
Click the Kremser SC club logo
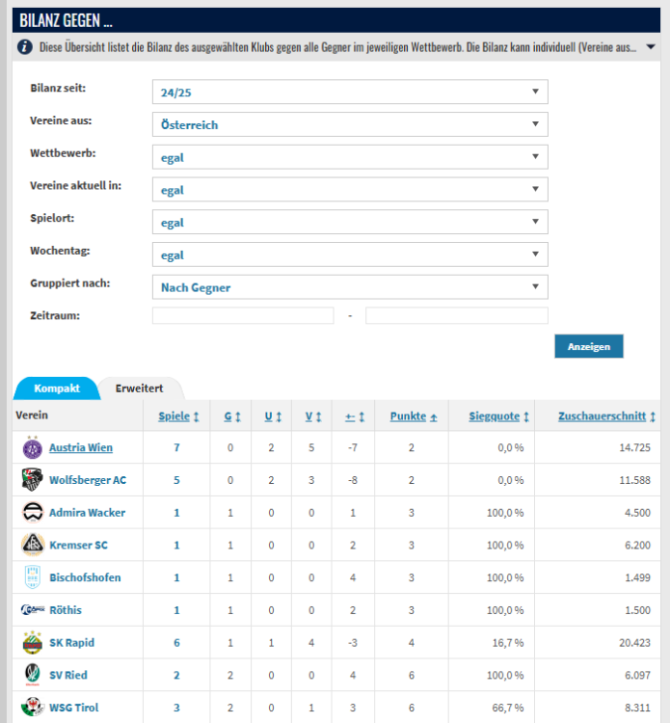32,546
